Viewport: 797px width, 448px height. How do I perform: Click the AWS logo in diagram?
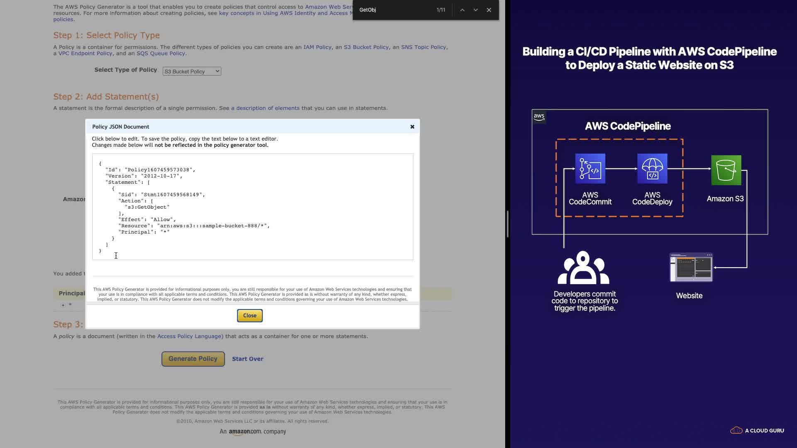[539, 117]
